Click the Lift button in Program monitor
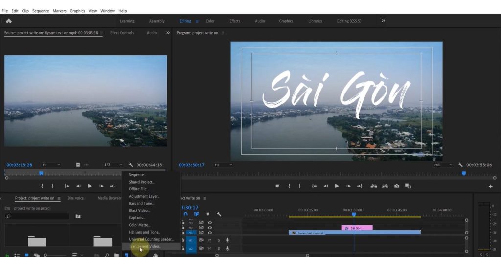The image size is (501, 257). click(x=373, y=186)
